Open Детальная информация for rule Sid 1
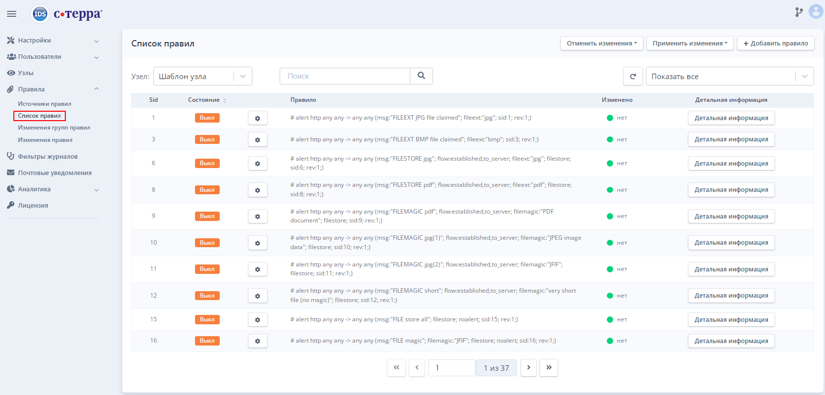This screenshot has width=825, height=395. click(x=731, y=118)
